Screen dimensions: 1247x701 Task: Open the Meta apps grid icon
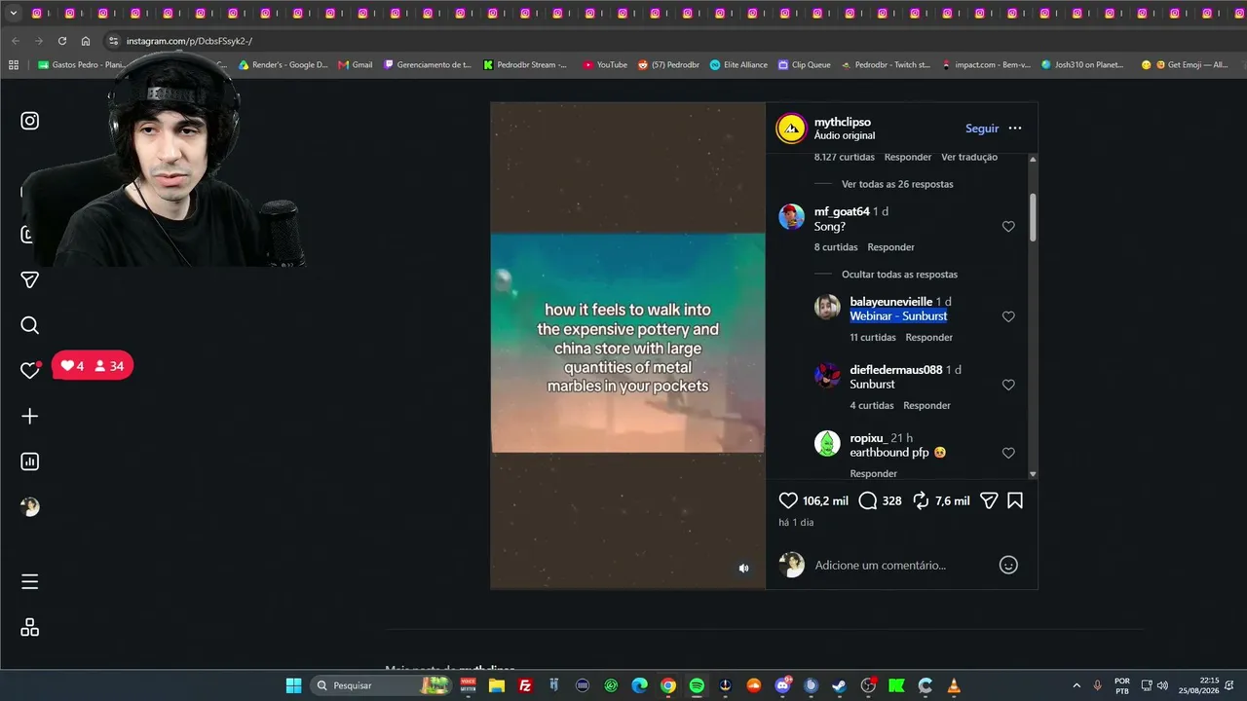tap(30, 628)
